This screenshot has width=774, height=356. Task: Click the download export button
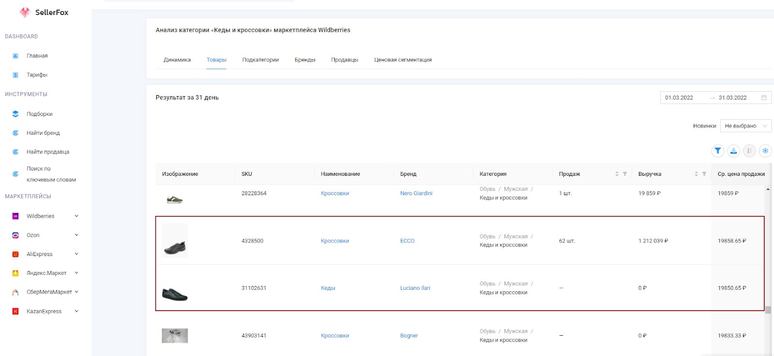click(733, 151)
